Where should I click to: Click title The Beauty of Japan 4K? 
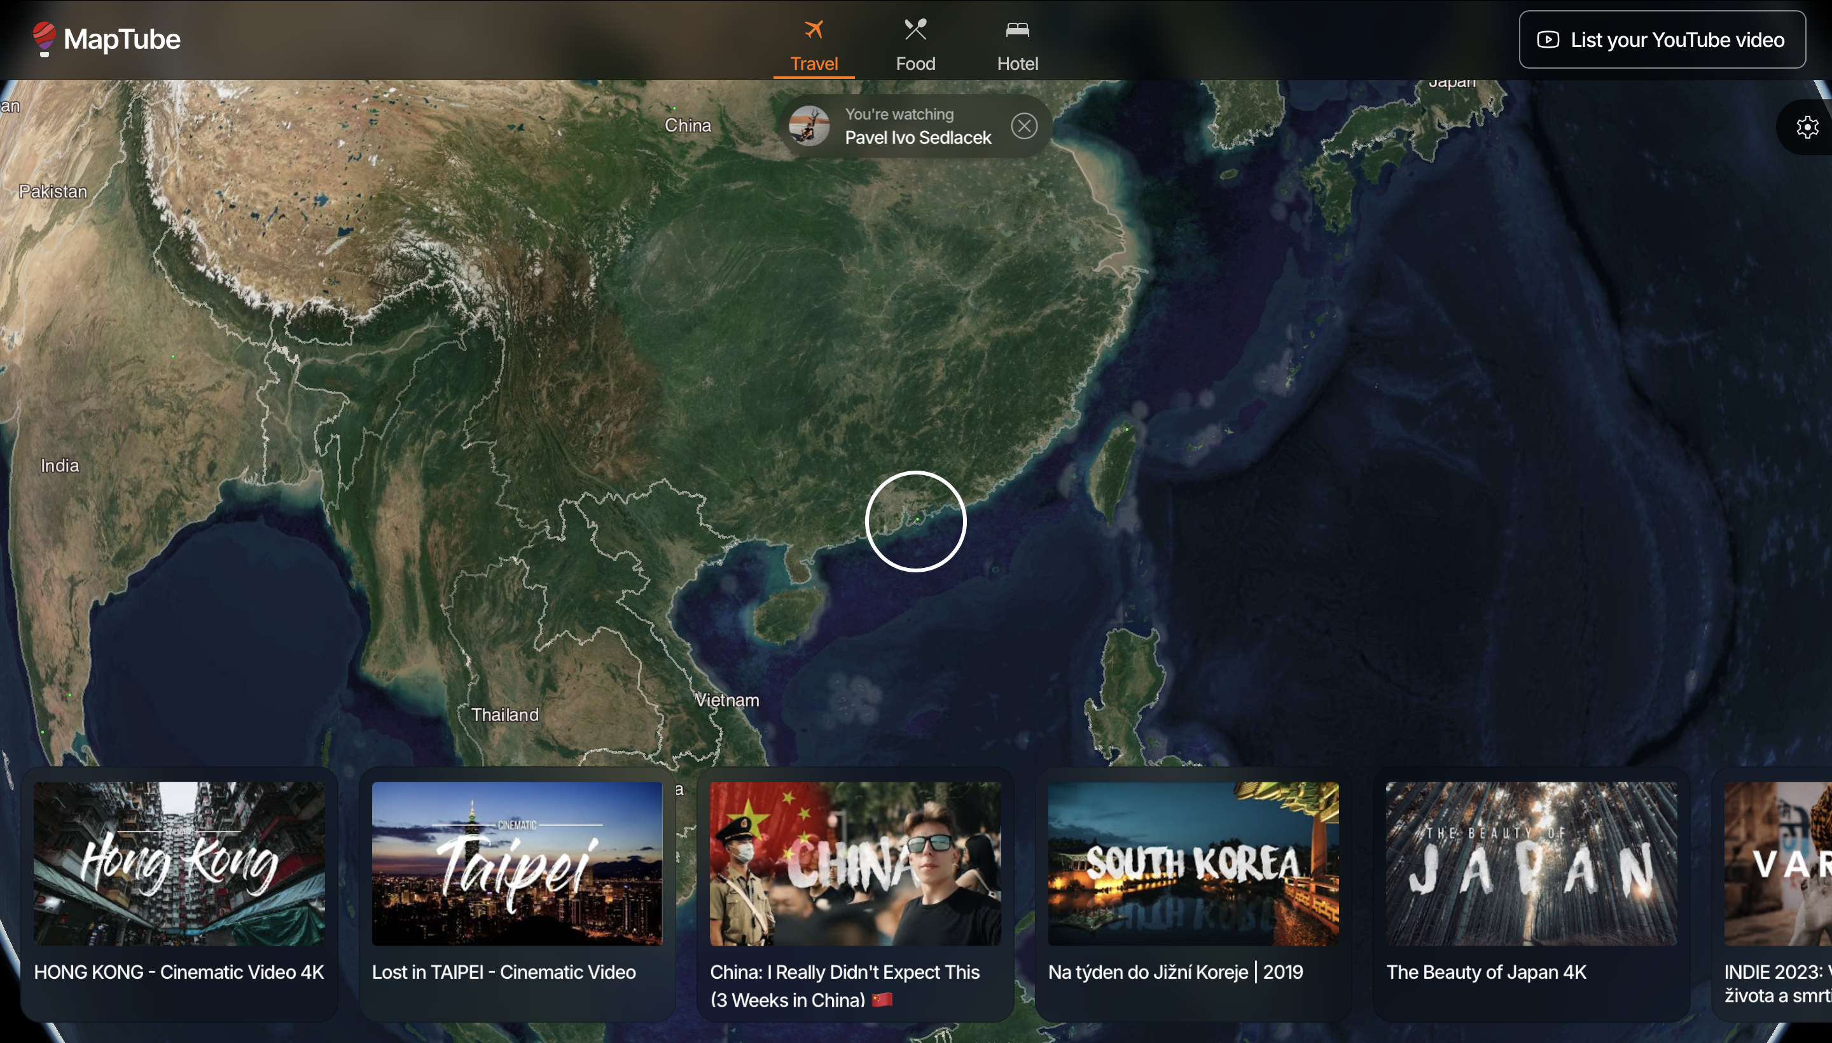click(x=1486, y=972)
